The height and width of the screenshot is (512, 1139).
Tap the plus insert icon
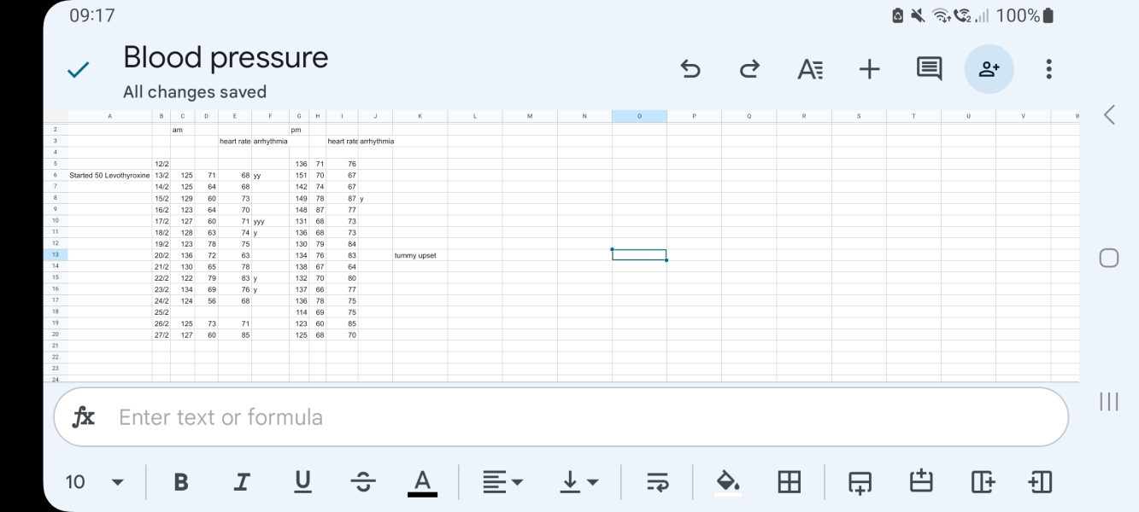(869, 69)
